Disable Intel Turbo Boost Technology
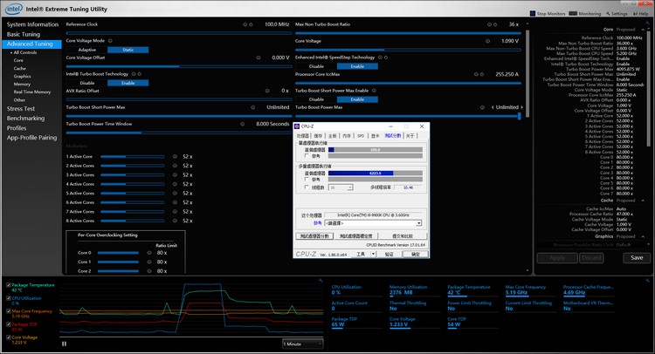This screenshot has height=354, width=655. pyautogui.click(x=86, y=83)
